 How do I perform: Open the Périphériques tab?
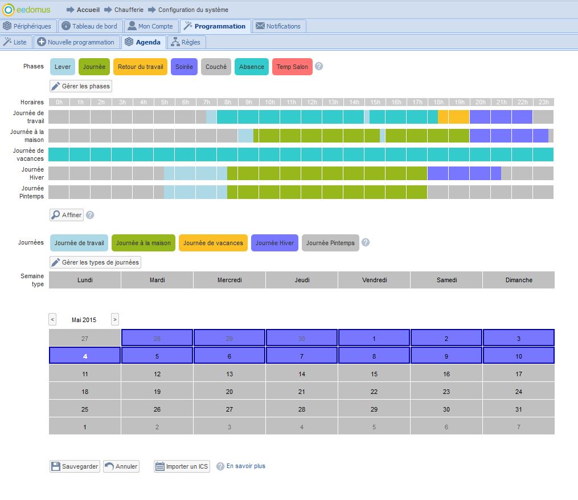coord(27,26)
